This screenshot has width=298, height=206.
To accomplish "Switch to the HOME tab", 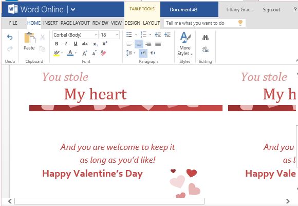I will pyautogui.click(x=34, y=23).
